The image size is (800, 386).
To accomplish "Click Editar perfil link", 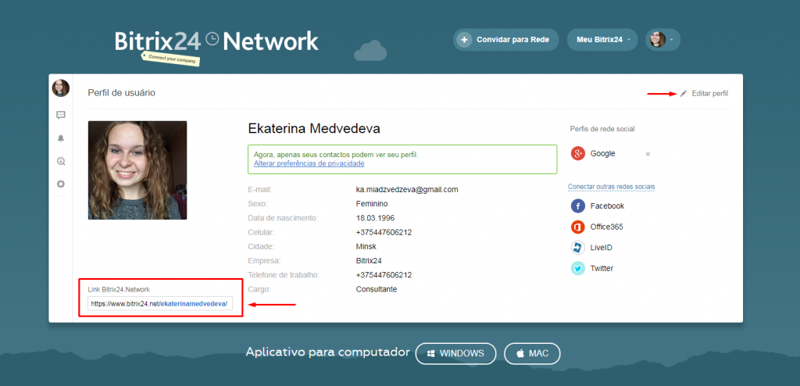I will coord(709,94).
